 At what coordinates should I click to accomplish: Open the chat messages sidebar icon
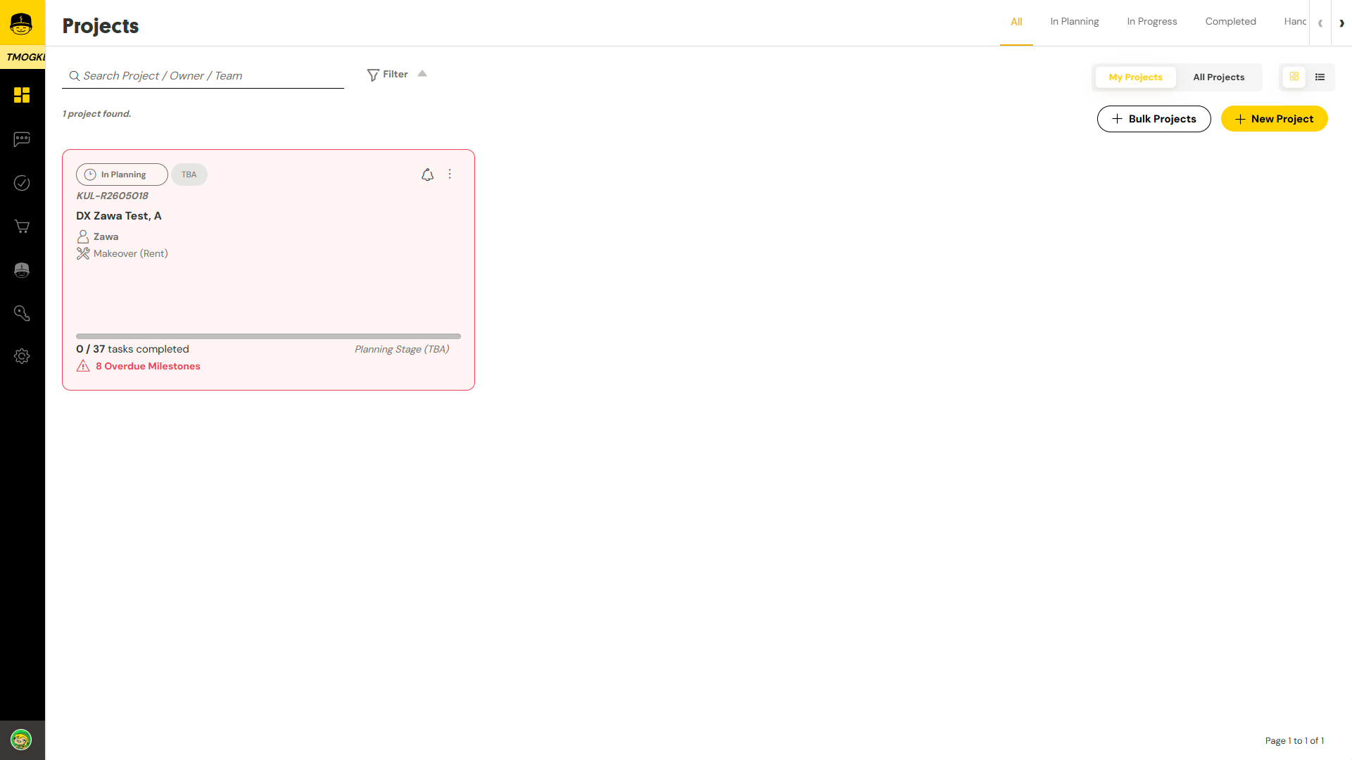click(x=22, y=139)
